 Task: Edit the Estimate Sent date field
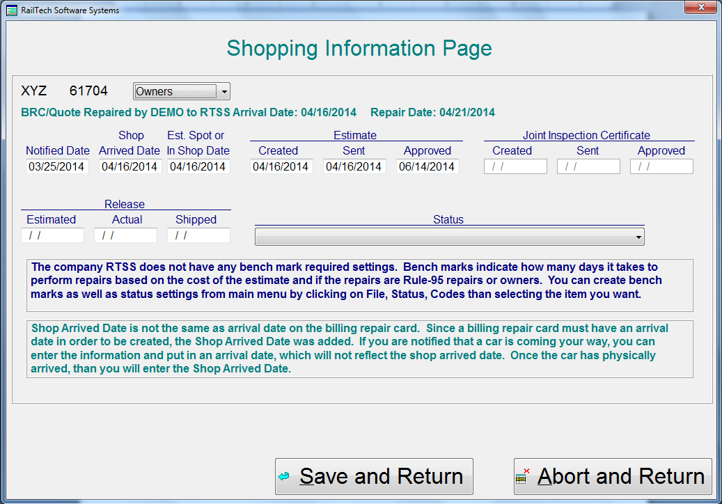354,167
